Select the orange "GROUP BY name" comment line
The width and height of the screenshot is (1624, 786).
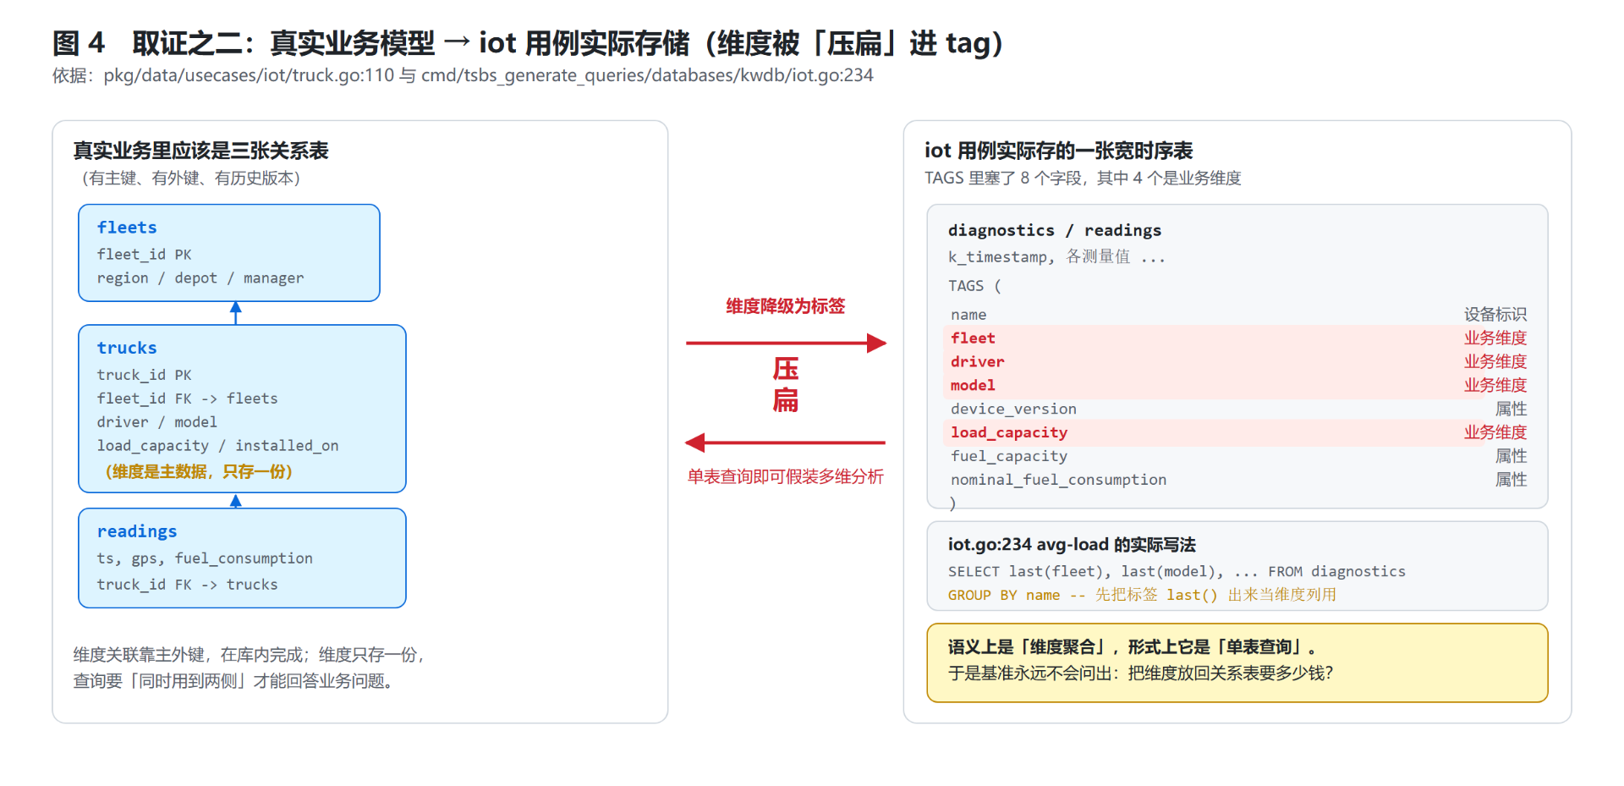pos(1142,596)
